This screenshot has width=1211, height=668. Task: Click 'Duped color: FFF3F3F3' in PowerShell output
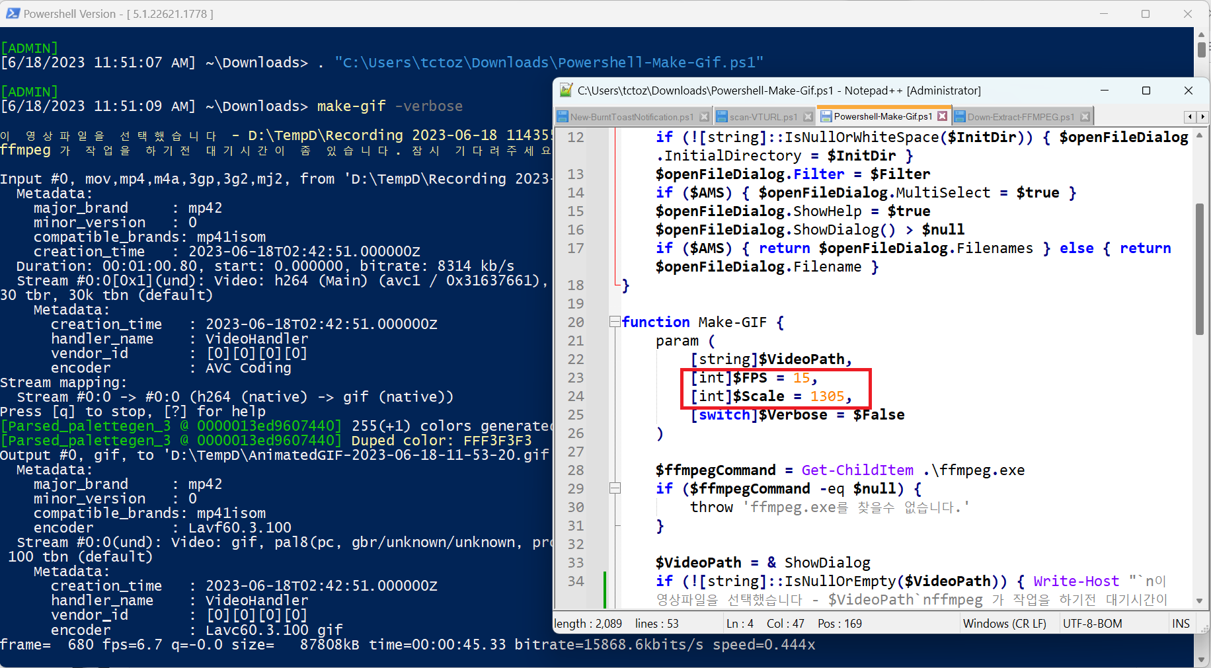pyautogui.click(x=442, y=441)
